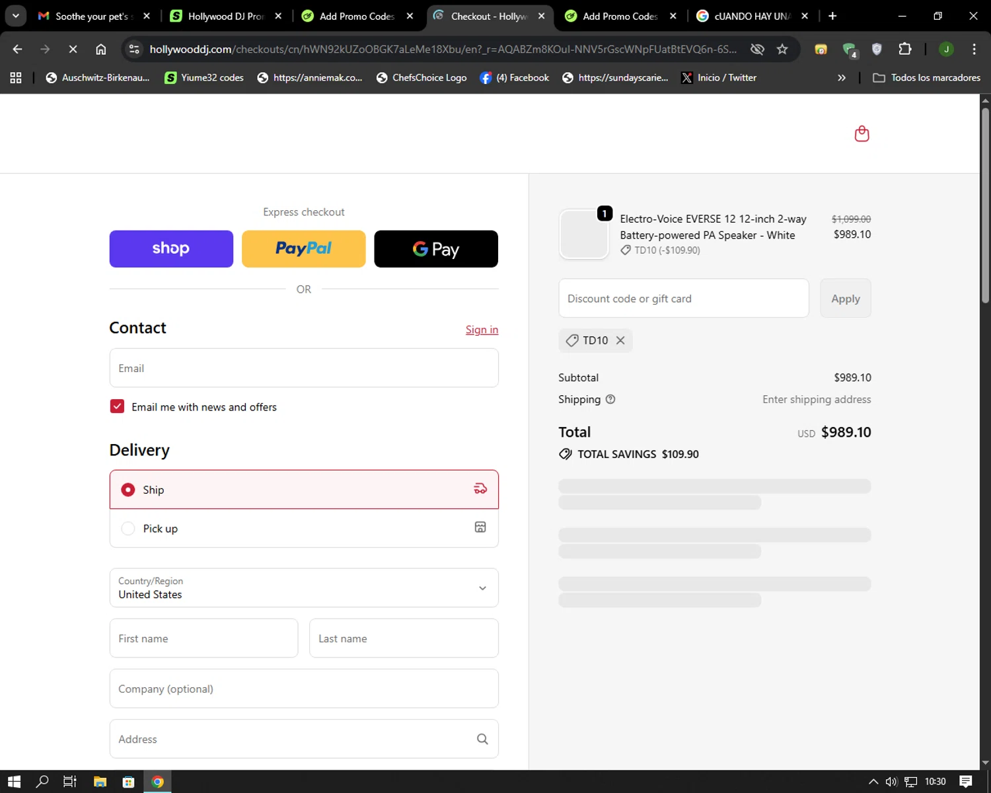Focus the Last name field
The image size is (991, 793).
404,638
